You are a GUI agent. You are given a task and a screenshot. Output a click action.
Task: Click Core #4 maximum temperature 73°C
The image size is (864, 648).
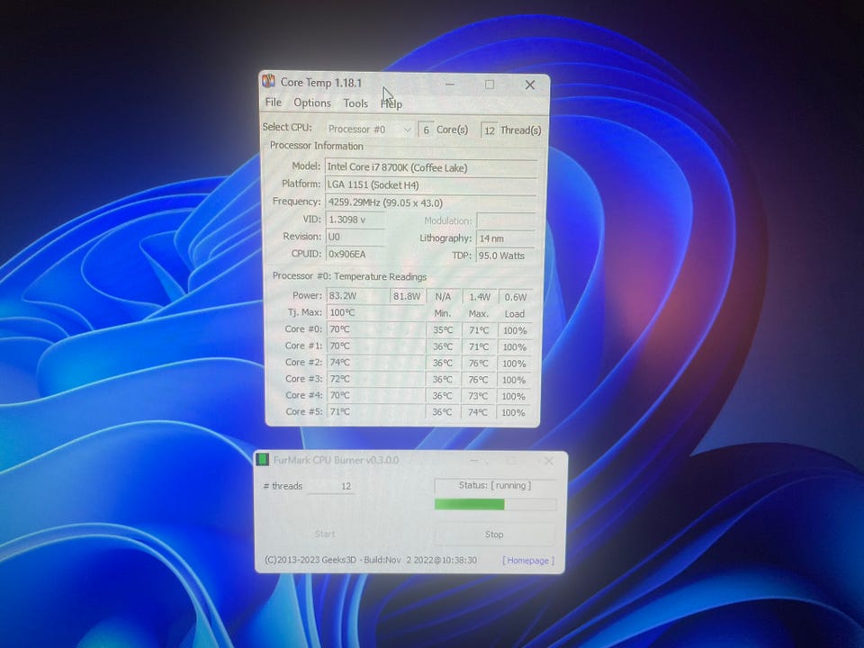[478, 396]
